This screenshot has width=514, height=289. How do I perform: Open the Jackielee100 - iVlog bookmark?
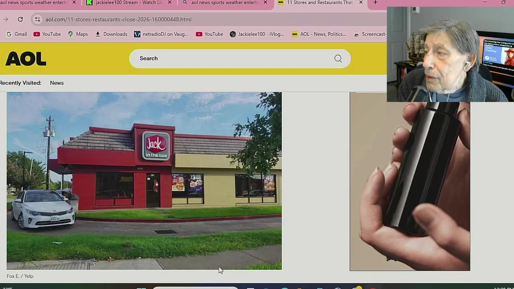[x=257, y=34]
